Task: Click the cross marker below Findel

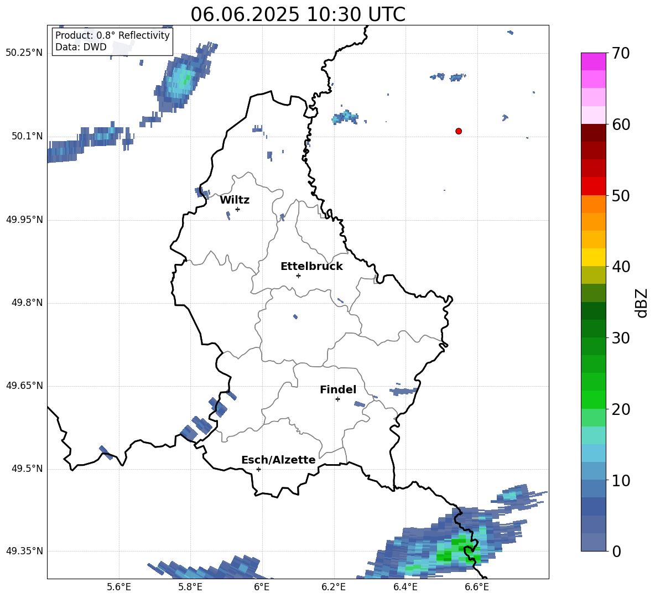Action: (337, 399)
